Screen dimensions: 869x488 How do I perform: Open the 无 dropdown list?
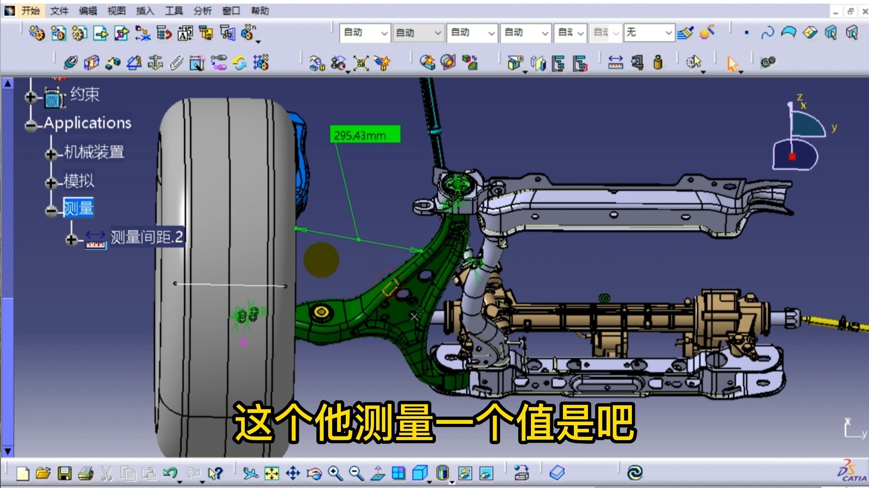669,33
